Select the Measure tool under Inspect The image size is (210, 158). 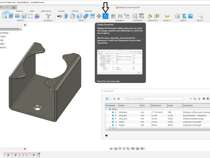pyautogui.click(x=167, y=16)
